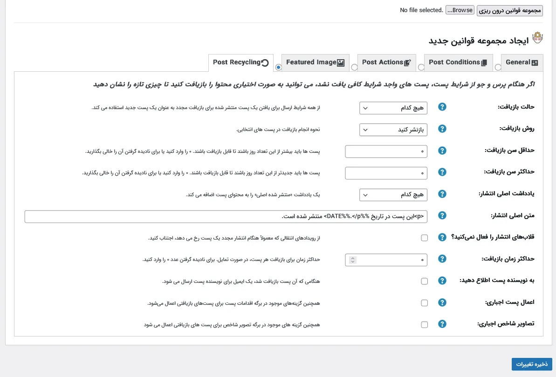The image size is (556, 377).
Task: Open یادداشت اصلی انتشار dropdown
Action: click(393, 195)
